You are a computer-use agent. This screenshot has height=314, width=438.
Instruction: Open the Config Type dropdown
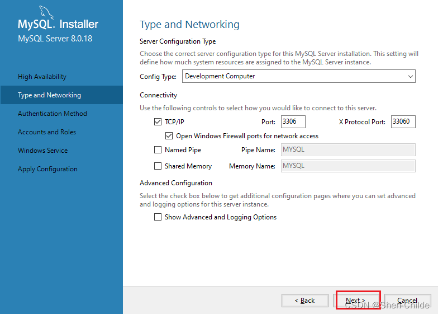coord(298,76)
